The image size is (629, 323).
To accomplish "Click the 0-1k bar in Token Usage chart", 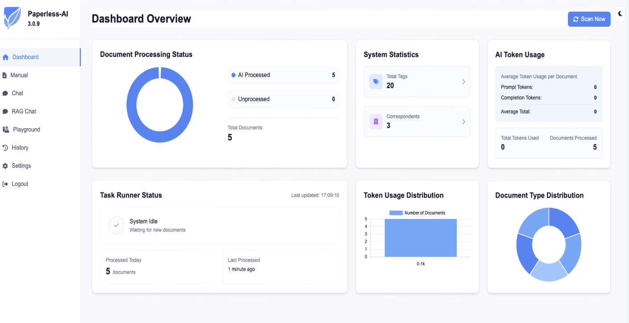I will point(420,238).
